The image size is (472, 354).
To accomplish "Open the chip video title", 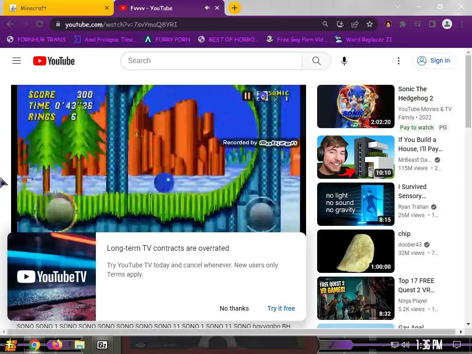I will coord(404,234).
